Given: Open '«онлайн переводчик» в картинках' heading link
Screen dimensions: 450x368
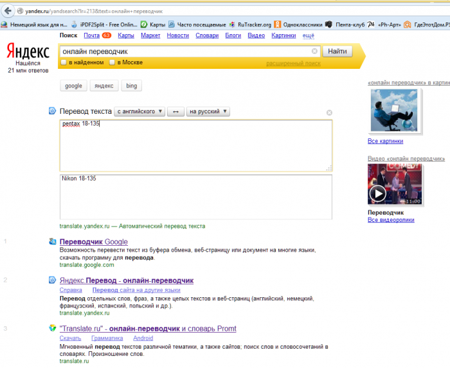Looking at the screenshot, I should [x=409, y=83].
